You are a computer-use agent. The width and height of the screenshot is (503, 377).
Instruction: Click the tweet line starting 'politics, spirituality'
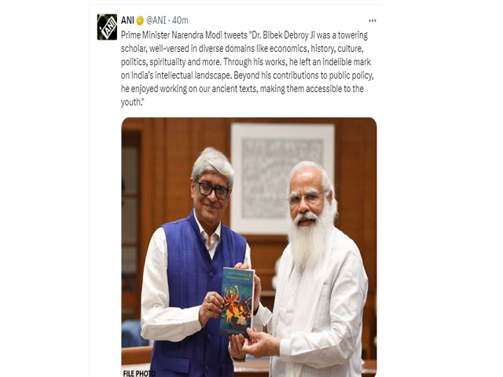coord(246,62)
